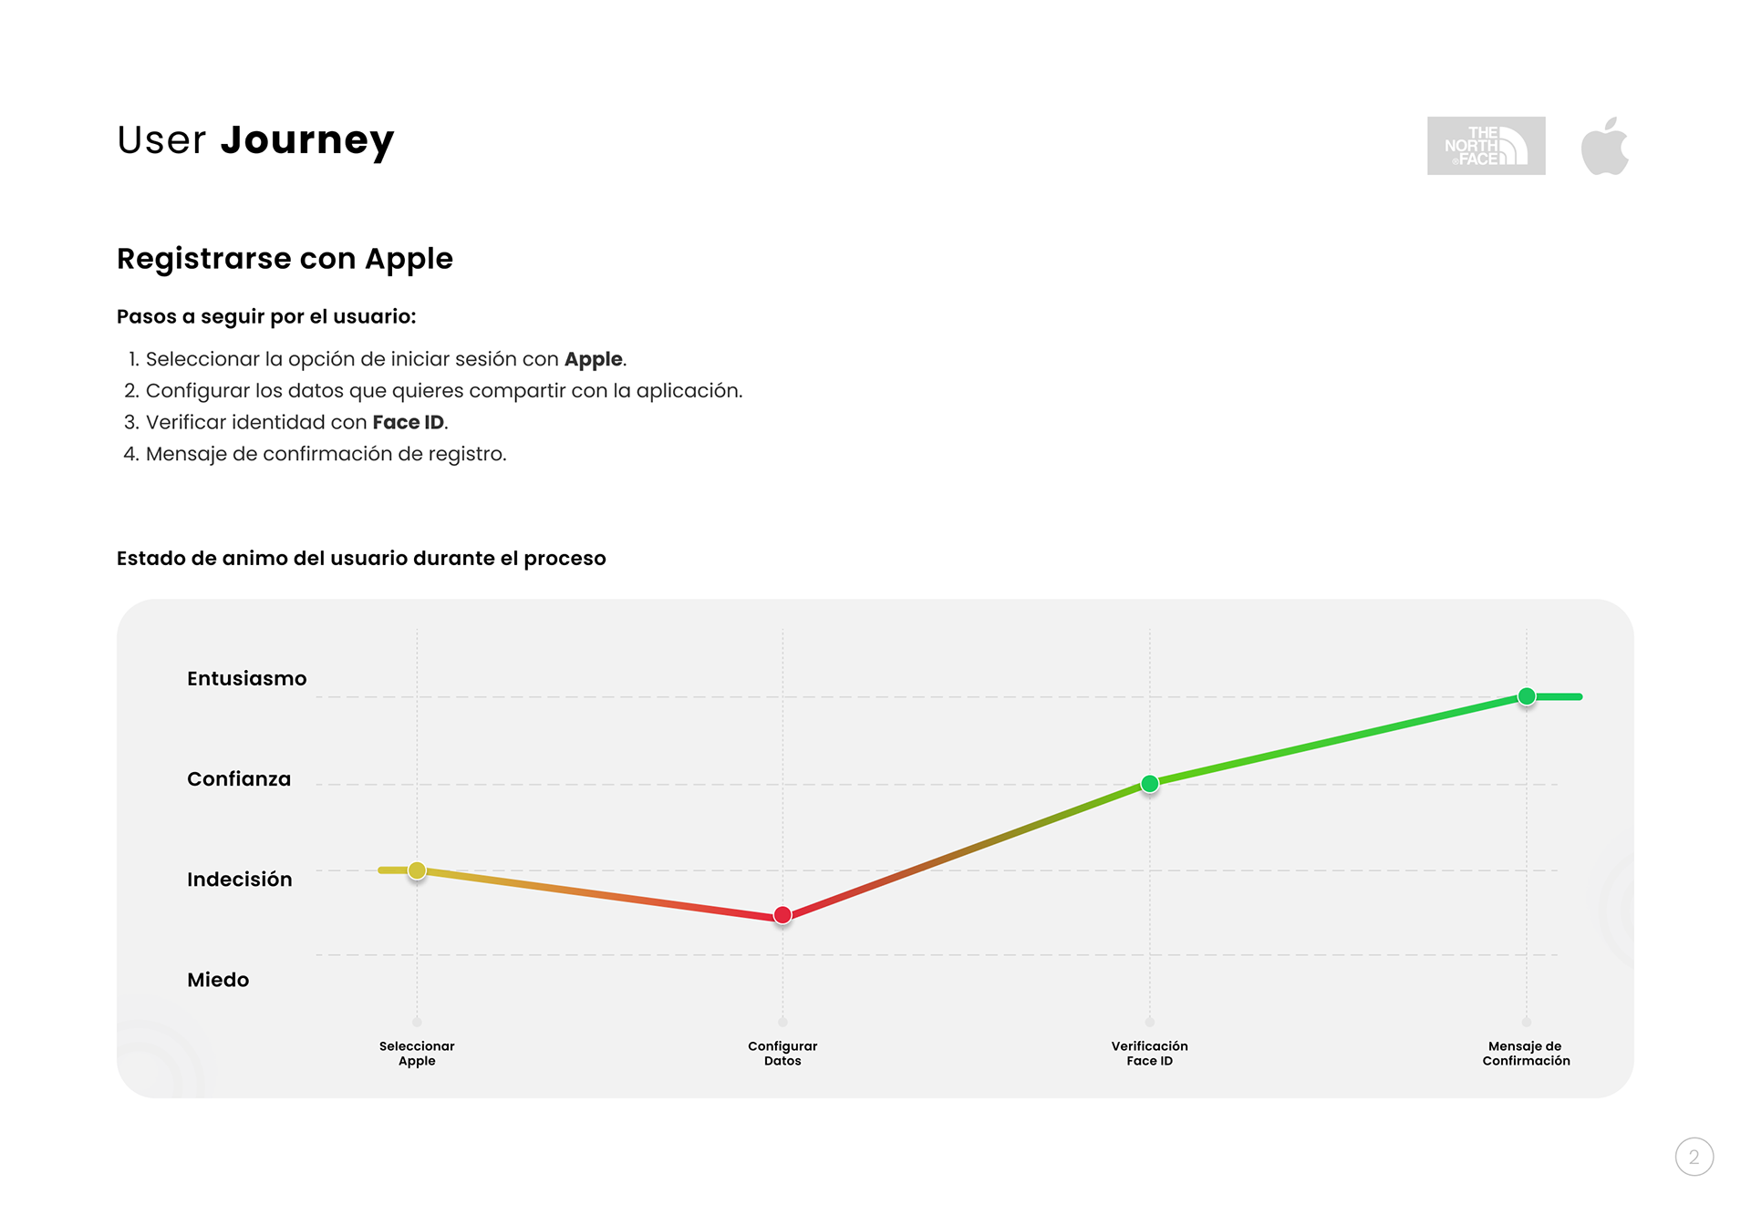Screen dimensions: 1751x1215
Task: Click the User Journey title
Action: tap(255, 140)
